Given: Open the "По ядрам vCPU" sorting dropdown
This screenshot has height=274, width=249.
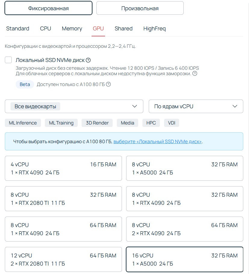Looking at the screenshot, I should pyautogui.click(x=196, y=106).
